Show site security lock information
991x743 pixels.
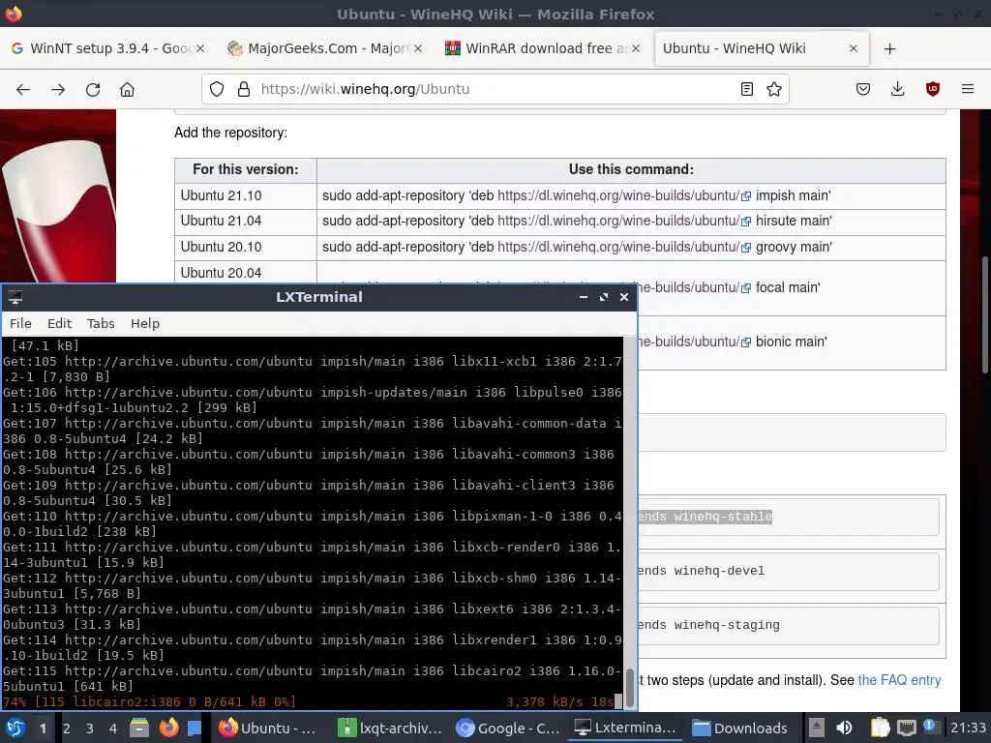coord(244,89)
